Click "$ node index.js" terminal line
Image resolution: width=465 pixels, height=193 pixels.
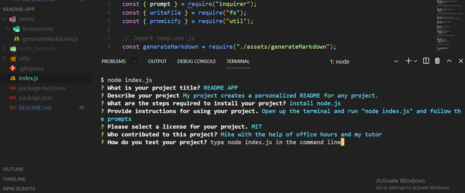pyautogui.click(x=126, y=80)
